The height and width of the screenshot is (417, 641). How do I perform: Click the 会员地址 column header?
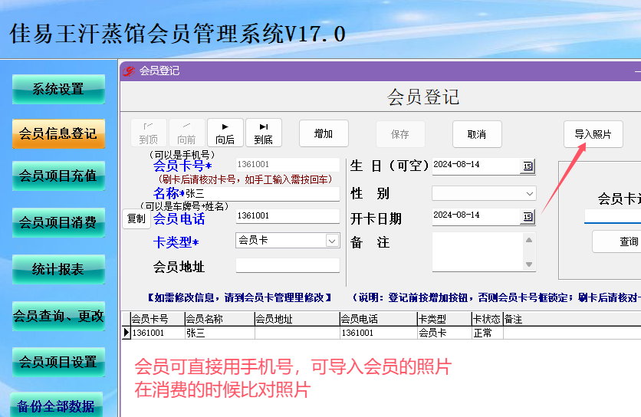[297, 319]
